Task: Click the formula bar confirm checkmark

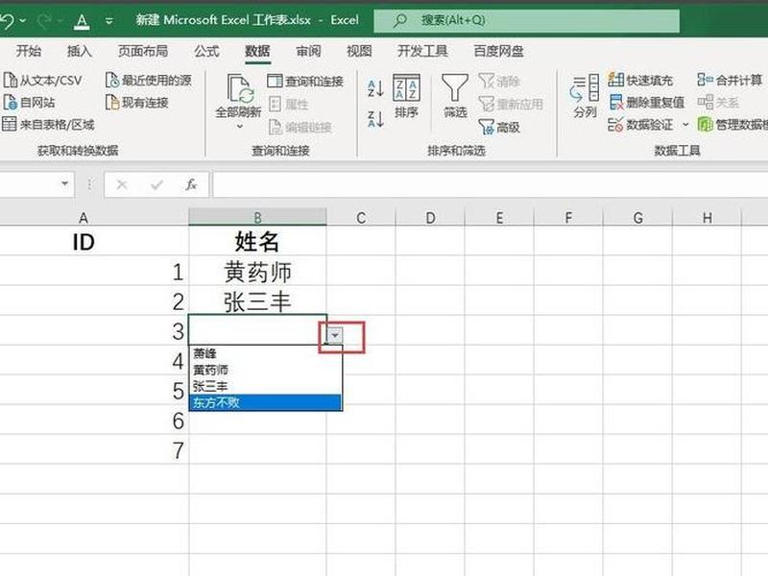Action: coord(156,184)
